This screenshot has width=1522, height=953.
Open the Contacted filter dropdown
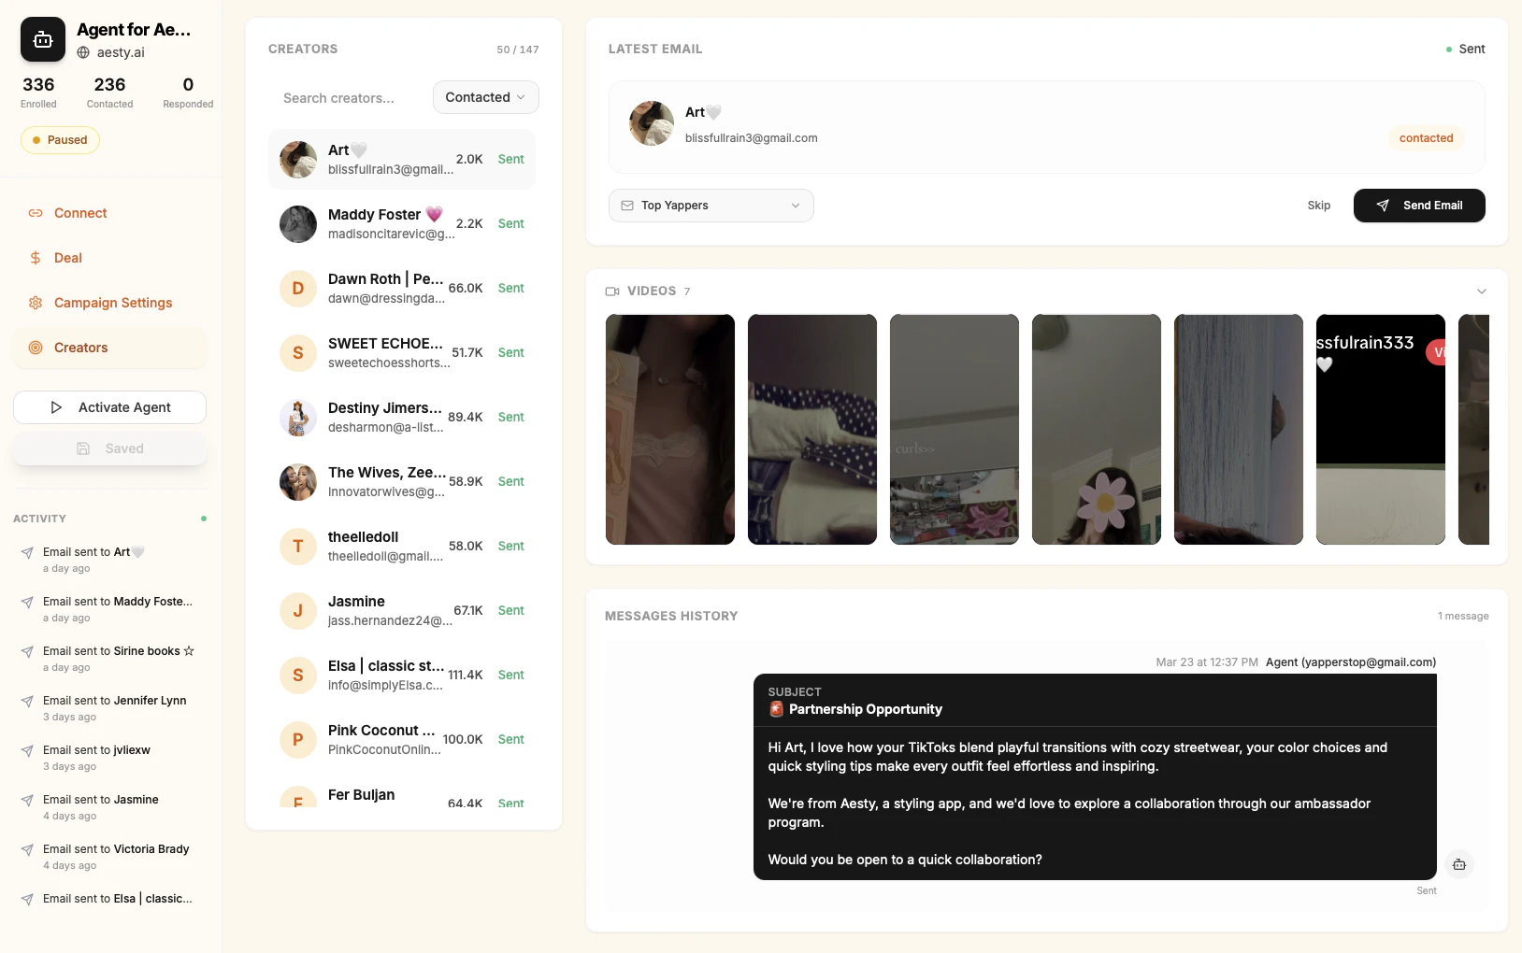[485, 97]
